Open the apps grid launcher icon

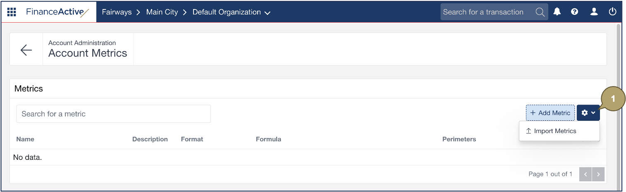point(12,12)
